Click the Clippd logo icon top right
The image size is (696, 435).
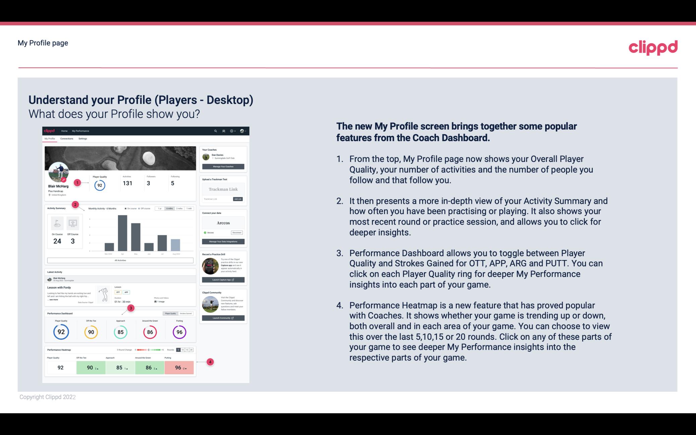tap(653, 47)
